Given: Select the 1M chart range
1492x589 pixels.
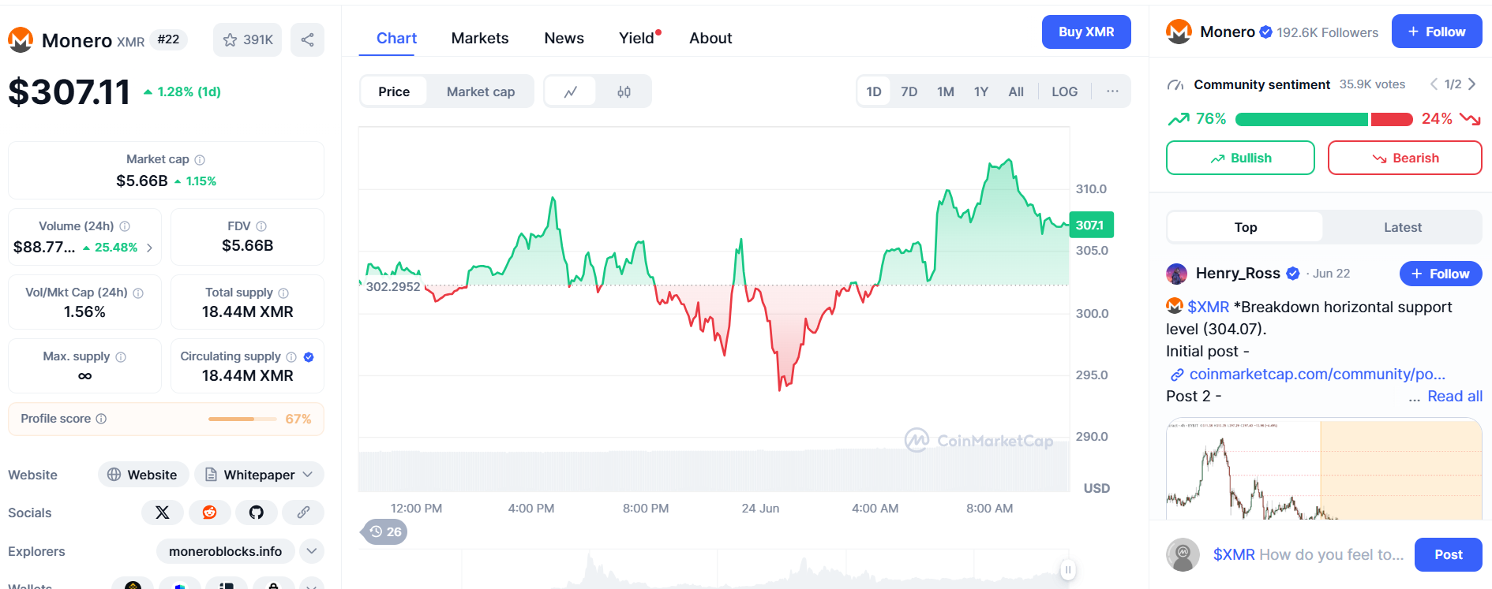Looking at the screenshot, I should (946, 91).
